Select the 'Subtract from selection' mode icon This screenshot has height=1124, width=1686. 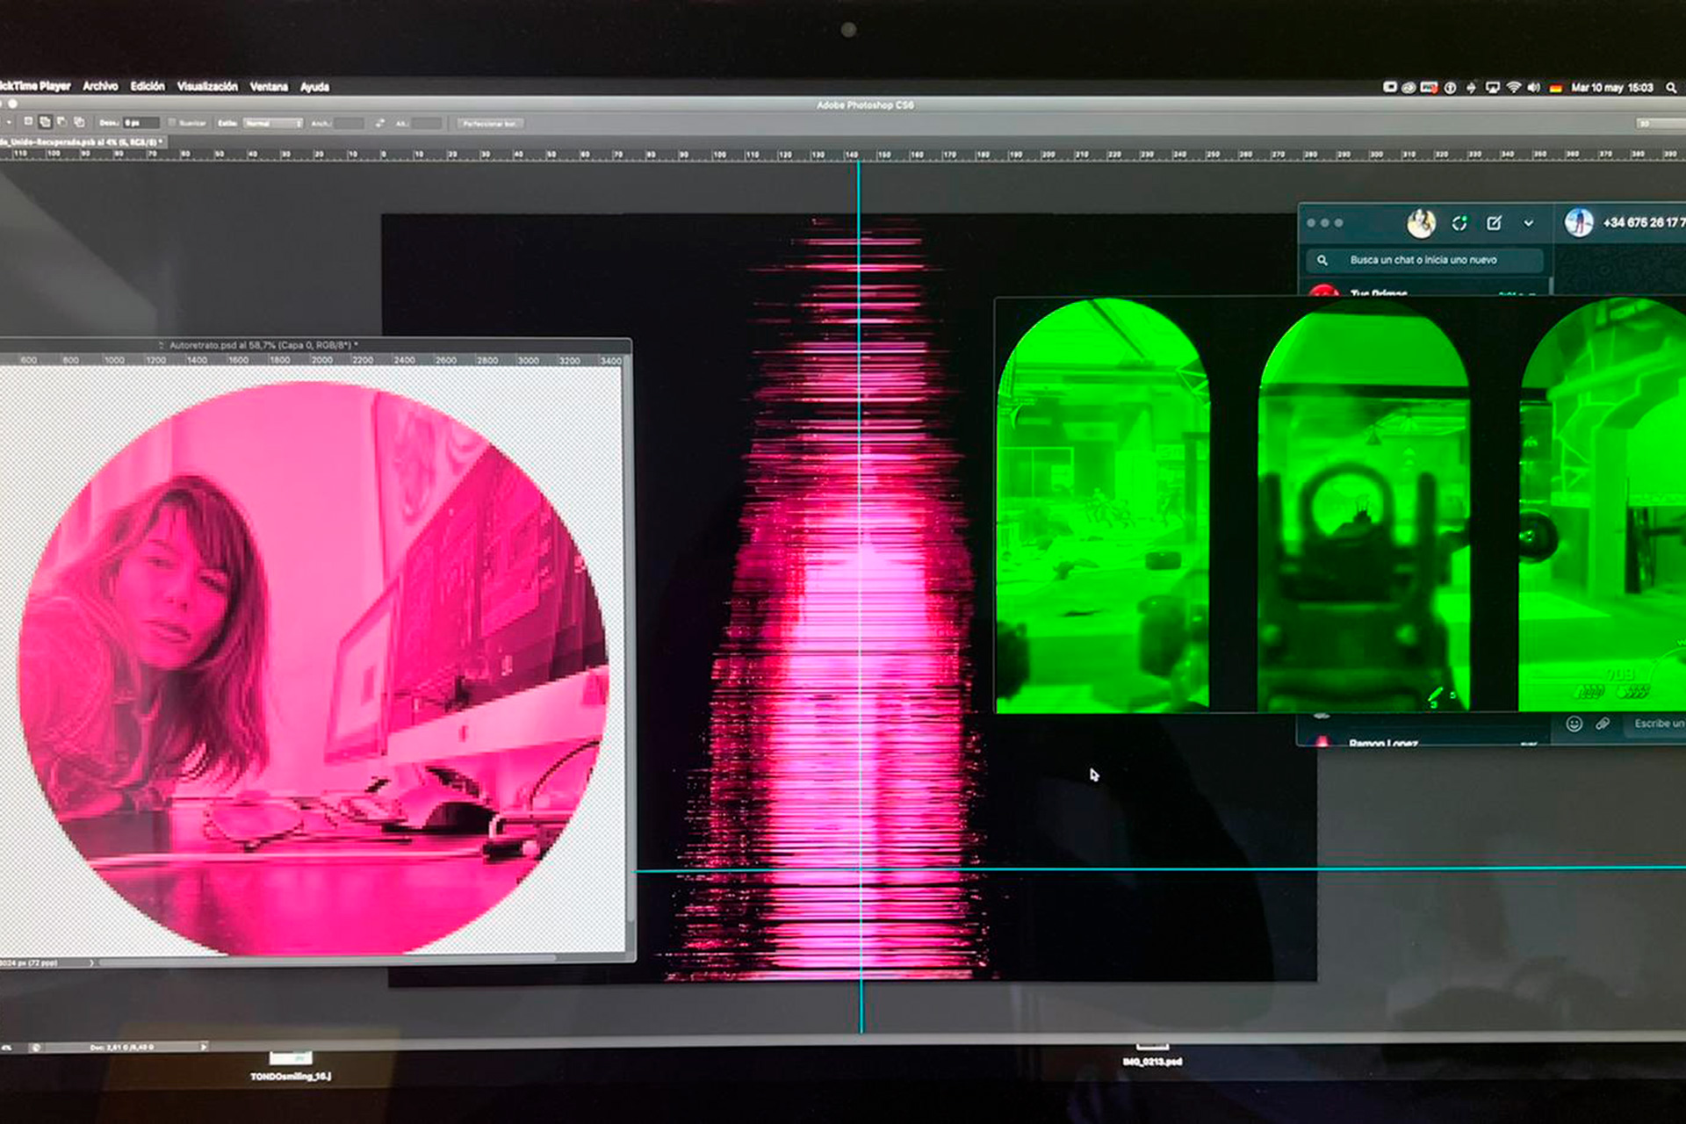pos(61,123)
